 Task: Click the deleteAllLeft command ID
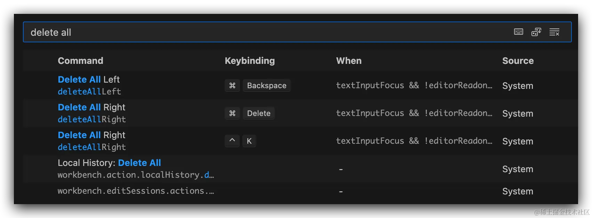89,92
